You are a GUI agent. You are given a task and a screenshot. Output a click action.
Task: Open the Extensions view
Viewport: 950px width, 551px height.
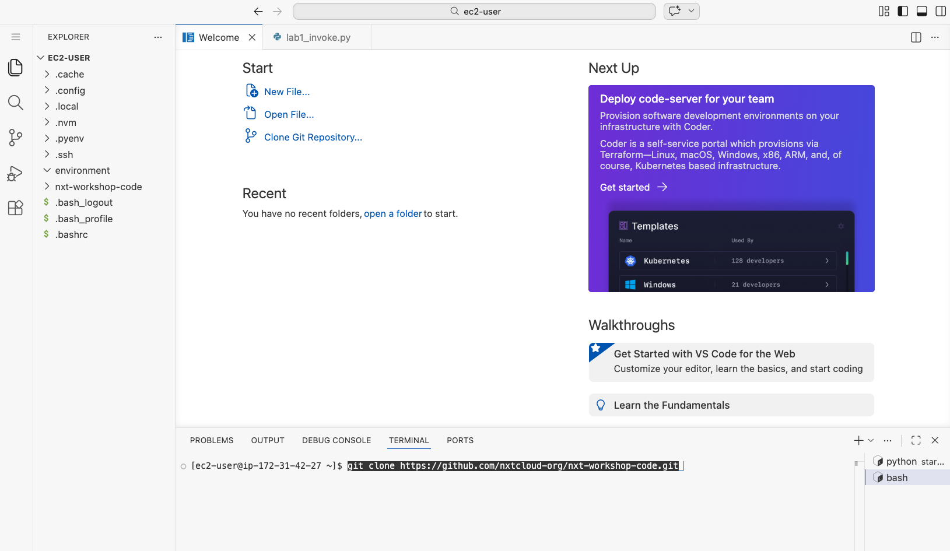(16, 208)
